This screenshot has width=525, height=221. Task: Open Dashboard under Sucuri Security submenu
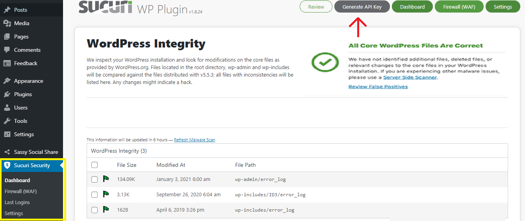(x=17, y=180)
